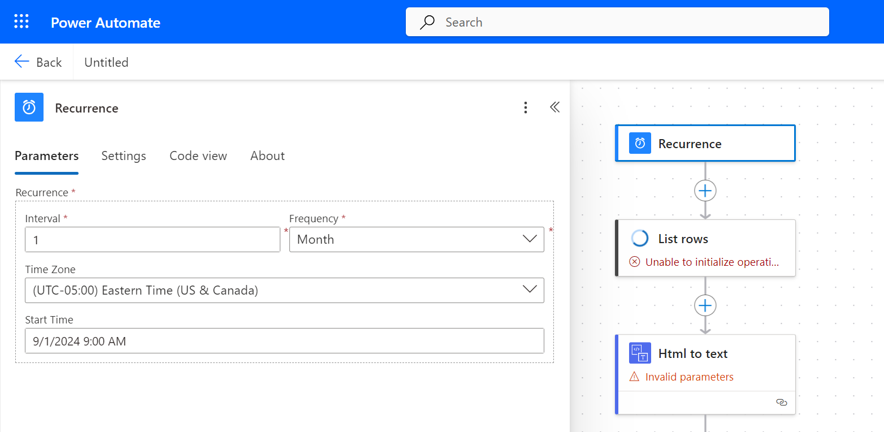Screen dimensions: 884x432
Task: Click the Untitled flow name
Action: [x=106, y=62]
